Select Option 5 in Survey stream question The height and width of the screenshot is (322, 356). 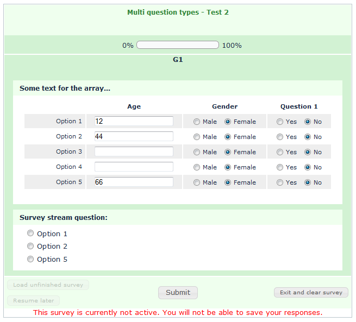click(30, 260)
